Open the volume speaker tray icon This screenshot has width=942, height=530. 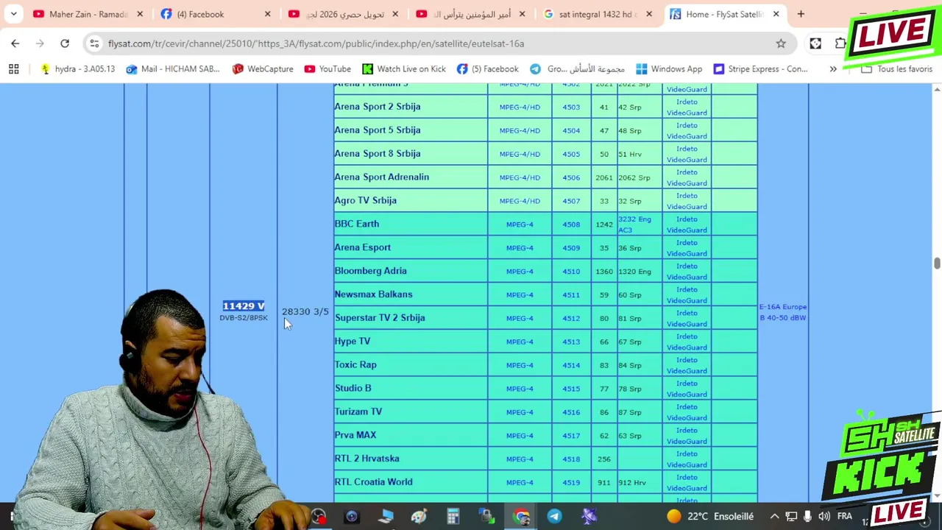[824, 517]
